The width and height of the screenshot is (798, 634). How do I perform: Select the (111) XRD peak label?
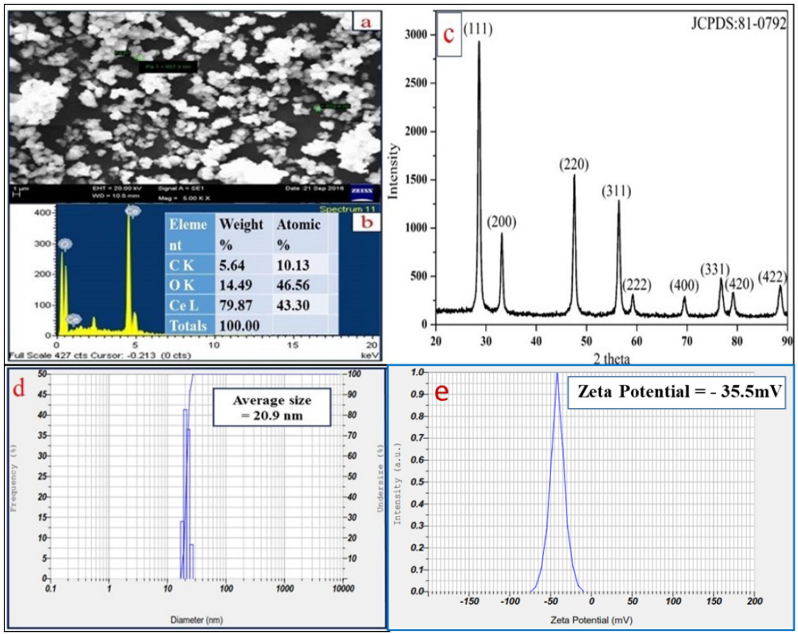click(478, 29)
